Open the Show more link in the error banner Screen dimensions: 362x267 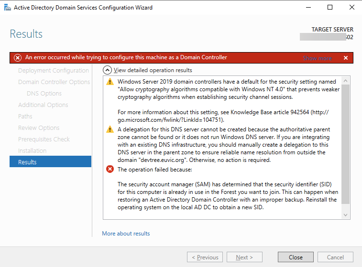[x=317, y=58]
